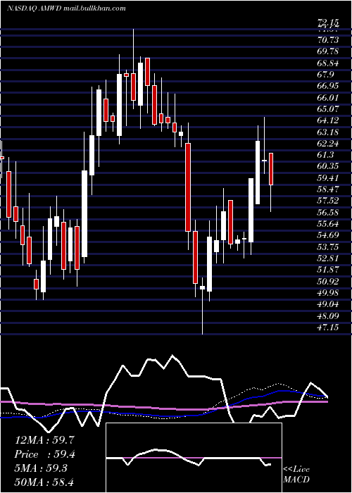Click the last red candlestick on the chart
The width and height of the screenshot is (352, 493).
pyautogui.click(x=271, y=169)
